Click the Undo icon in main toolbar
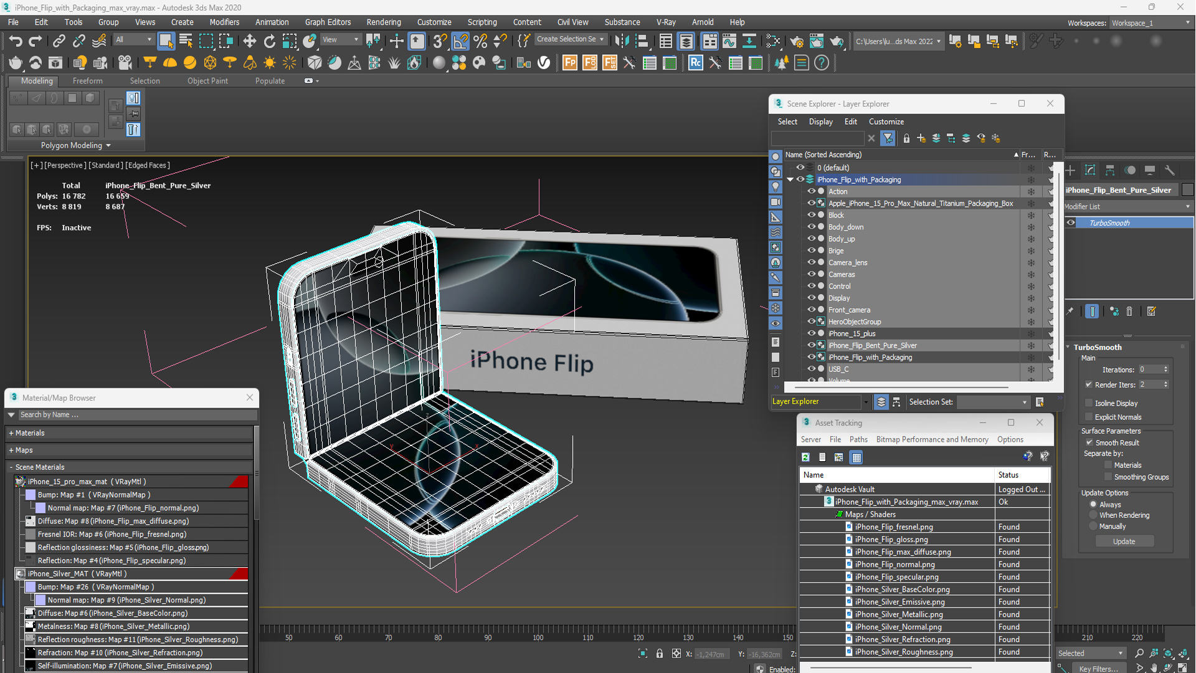Screen dimensions: 1196x673 point(16,41)
